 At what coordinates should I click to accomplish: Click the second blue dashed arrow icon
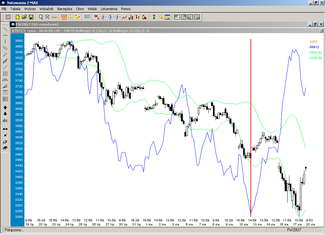[110, 17]
